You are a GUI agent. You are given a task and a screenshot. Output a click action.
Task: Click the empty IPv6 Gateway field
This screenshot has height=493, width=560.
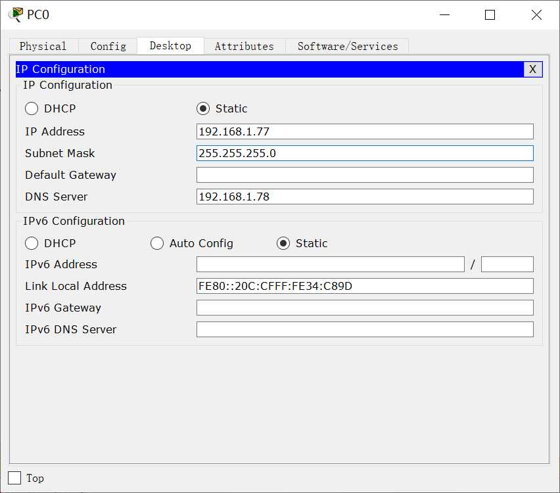[365, 308]
